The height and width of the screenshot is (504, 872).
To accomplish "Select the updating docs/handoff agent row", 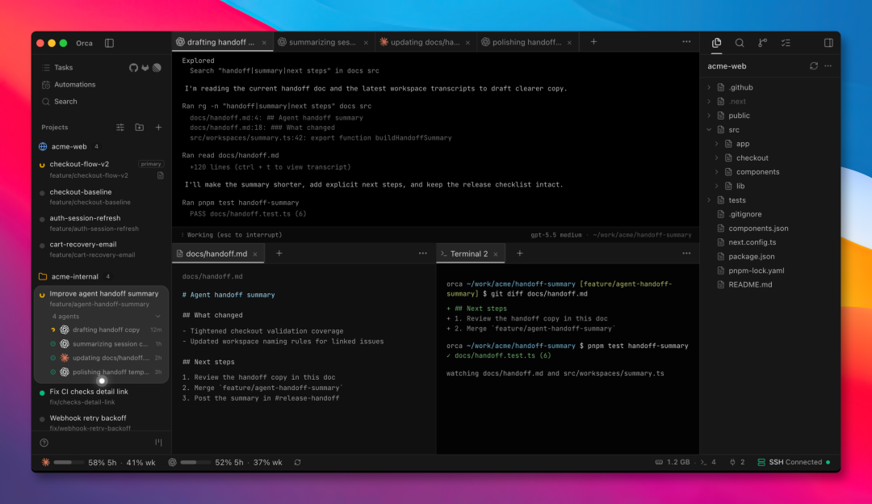I will pyautogui.click(x=106, y=358).
